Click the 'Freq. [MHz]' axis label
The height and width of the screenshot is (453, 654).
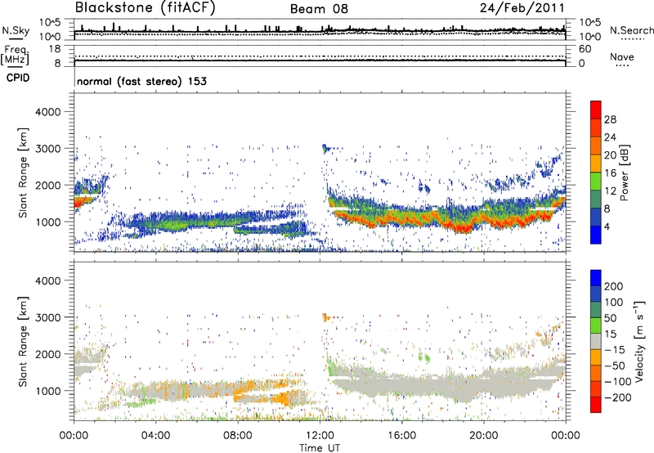pyautogui.click(x=16, y=55)
